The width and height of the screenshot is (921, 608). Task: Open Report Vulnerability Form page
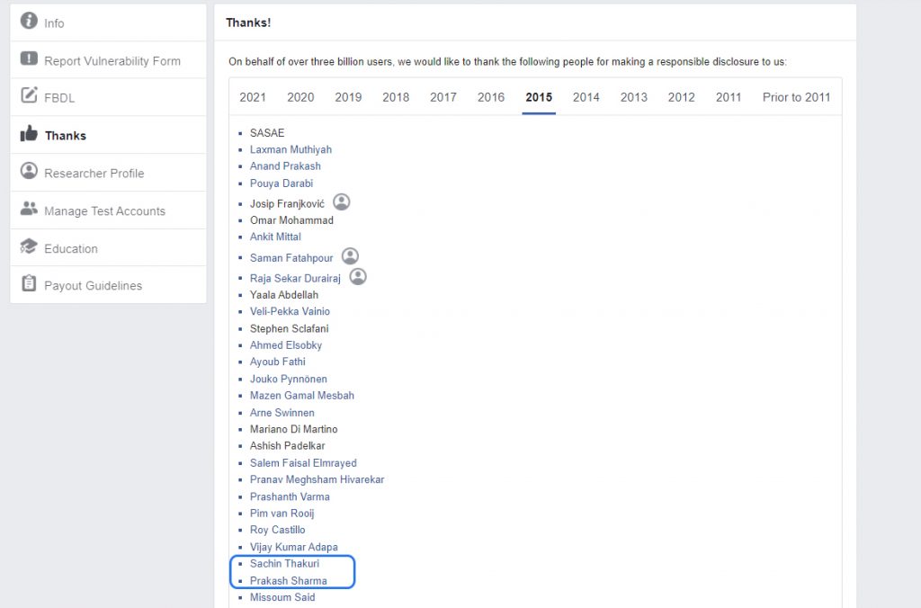(108, 60)
